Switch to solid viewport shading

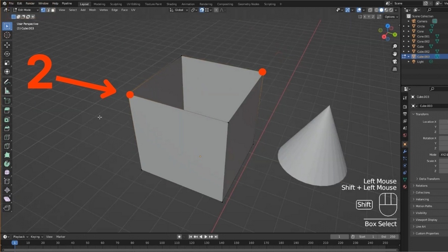click(x=382, y=10)
